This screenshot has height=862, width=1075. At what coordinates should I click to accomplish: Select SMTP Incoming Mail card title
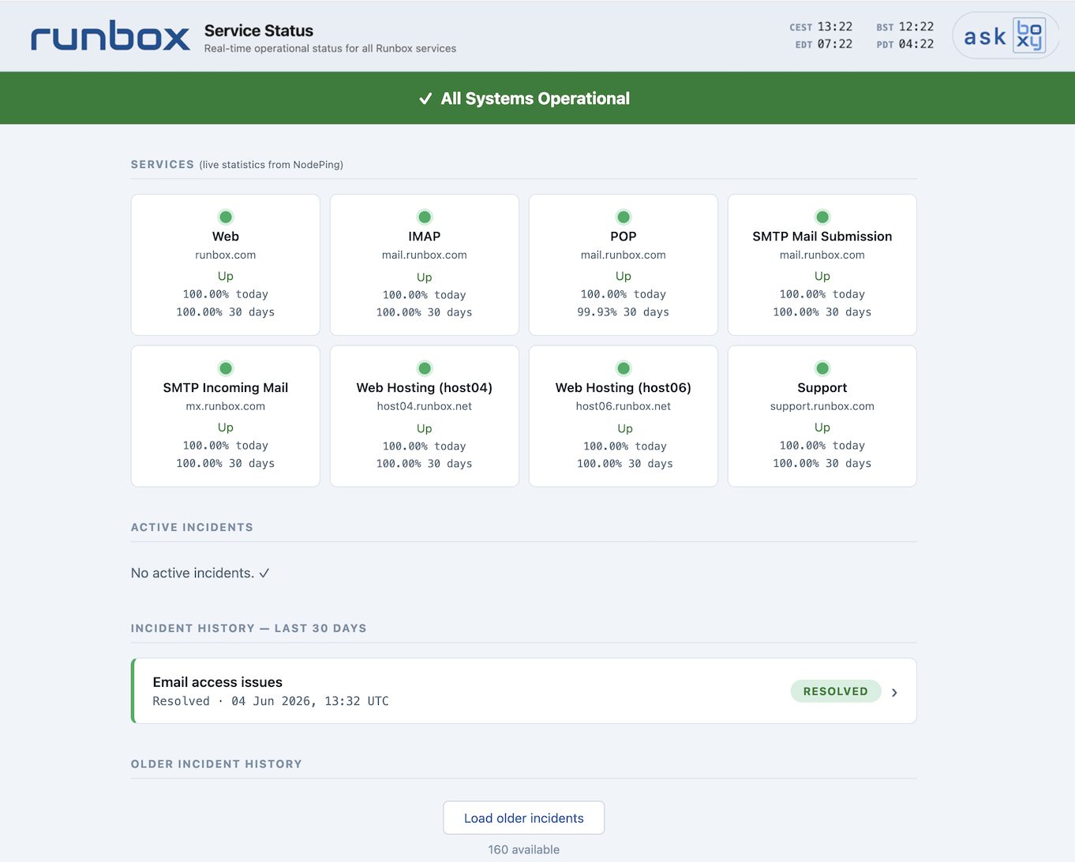point(226,388)
